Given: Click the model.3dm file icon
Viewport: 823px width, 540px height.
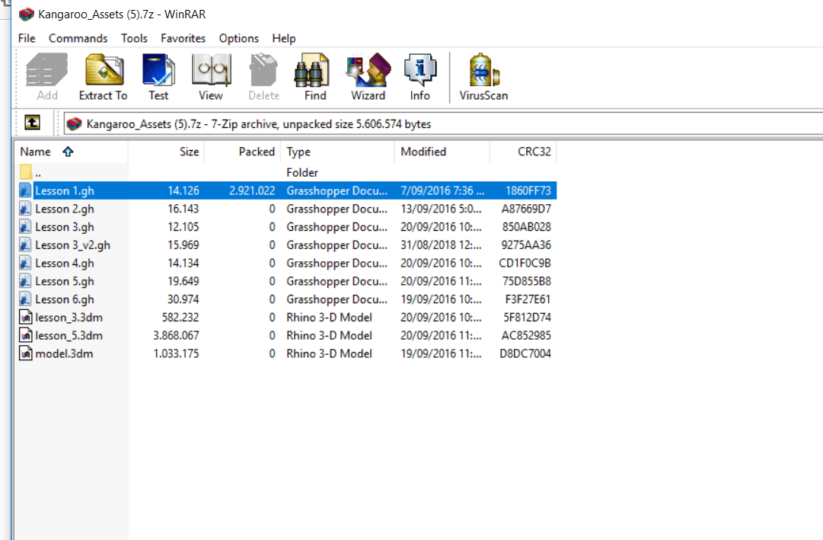Looking at the screenshot, I should [25, 353].
